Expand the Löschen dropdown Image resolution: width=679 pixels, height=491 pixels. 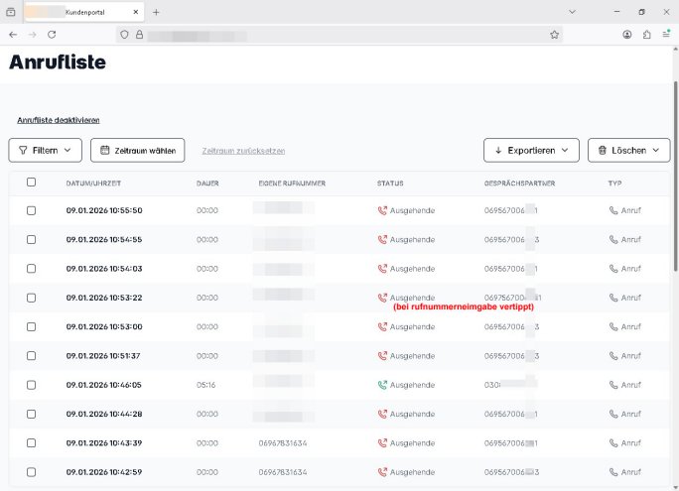tap(628, 150)
